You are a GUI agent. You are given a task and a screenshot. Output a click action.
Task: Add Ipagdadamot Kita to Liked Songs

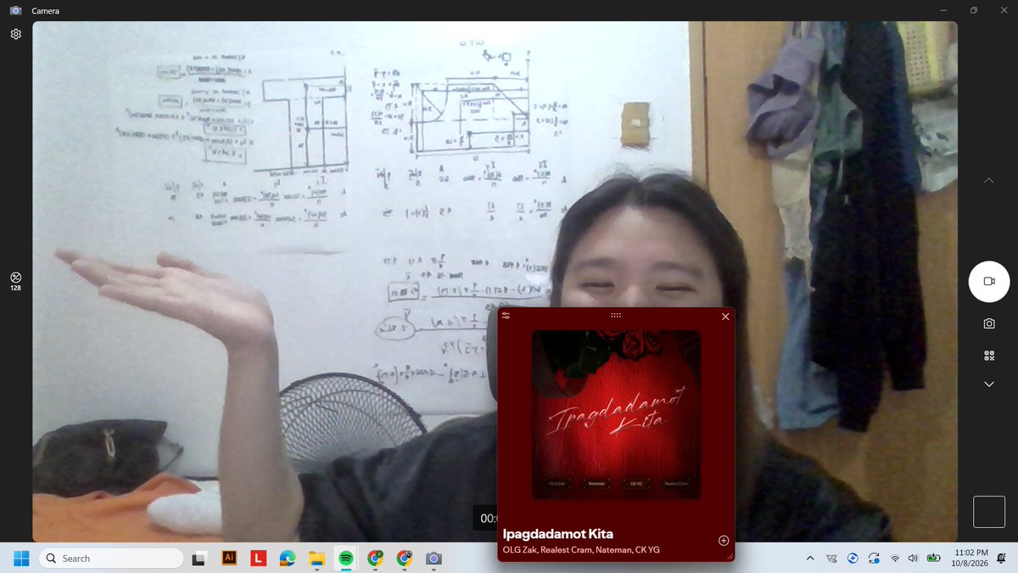[x=724, y=541]
